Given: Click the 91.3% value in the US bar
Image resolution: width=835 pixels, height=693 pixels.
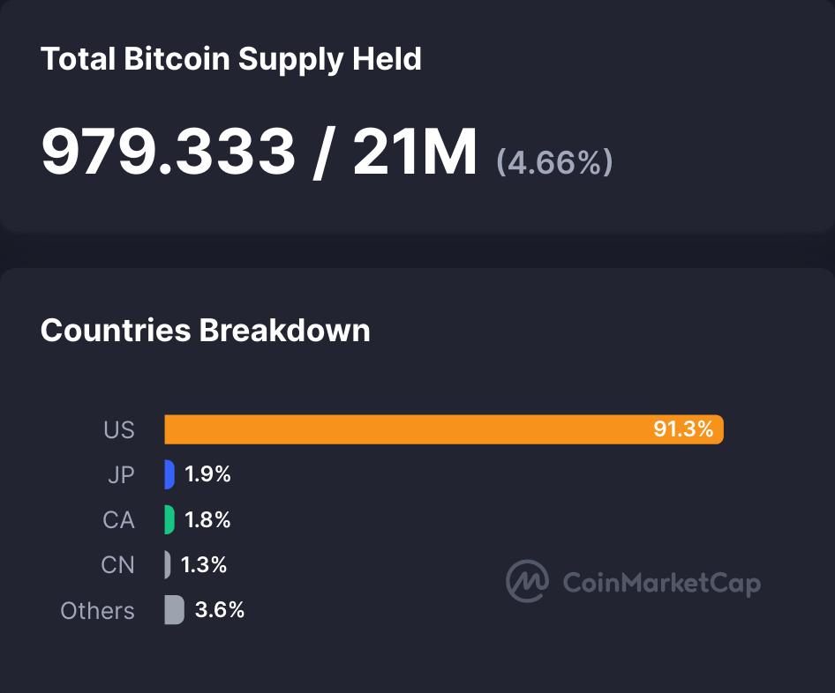Looking at the screenshot, I should [x=682, y=429].
